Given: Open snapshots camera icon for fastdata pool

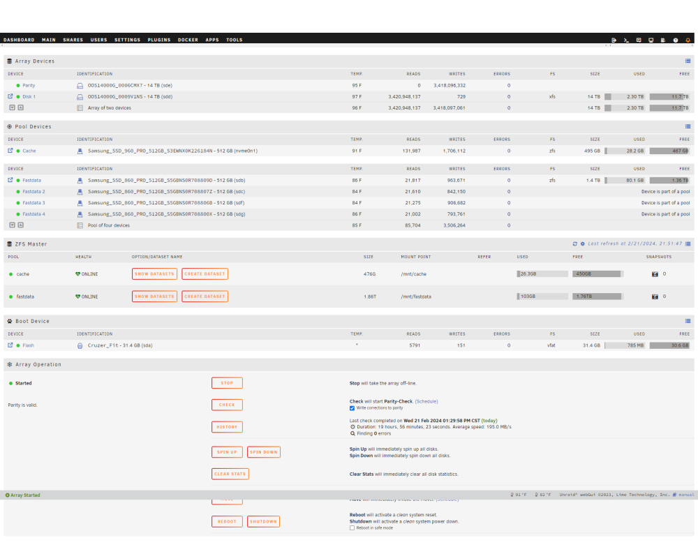Looking at the screenshot, I should (655, 297).
